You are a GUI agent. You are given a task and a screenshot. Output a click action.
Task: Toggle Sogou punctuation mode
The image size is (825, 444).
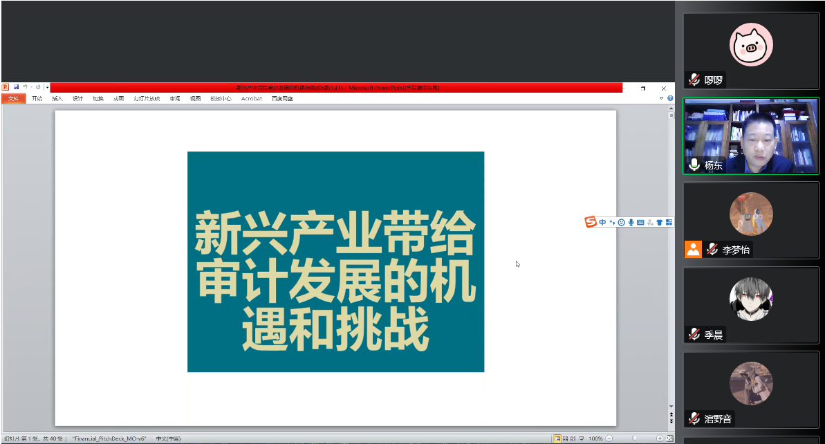tap(612, 222)
